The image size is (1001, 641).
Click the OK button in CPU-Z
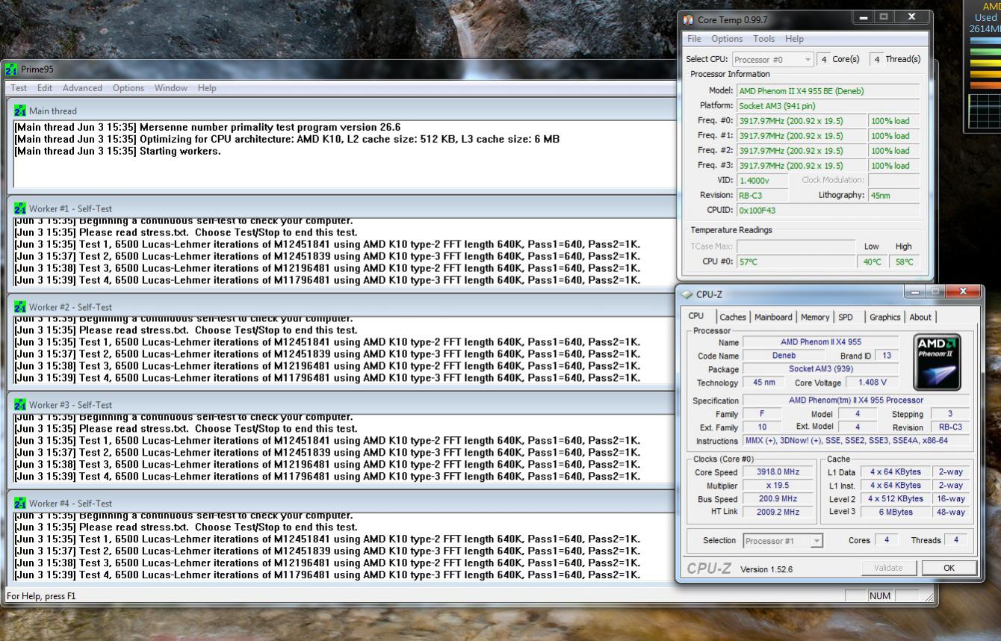[949, 568]
